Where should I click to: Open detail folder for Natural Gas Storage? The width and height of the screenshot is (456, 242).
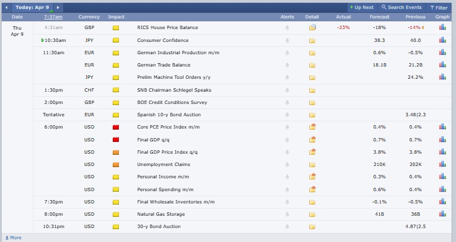tap(312, 214)
